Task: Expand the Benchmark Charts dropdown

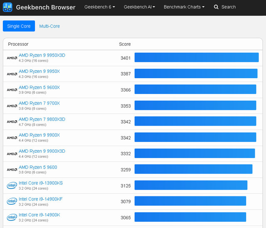Action: (184, 7)
